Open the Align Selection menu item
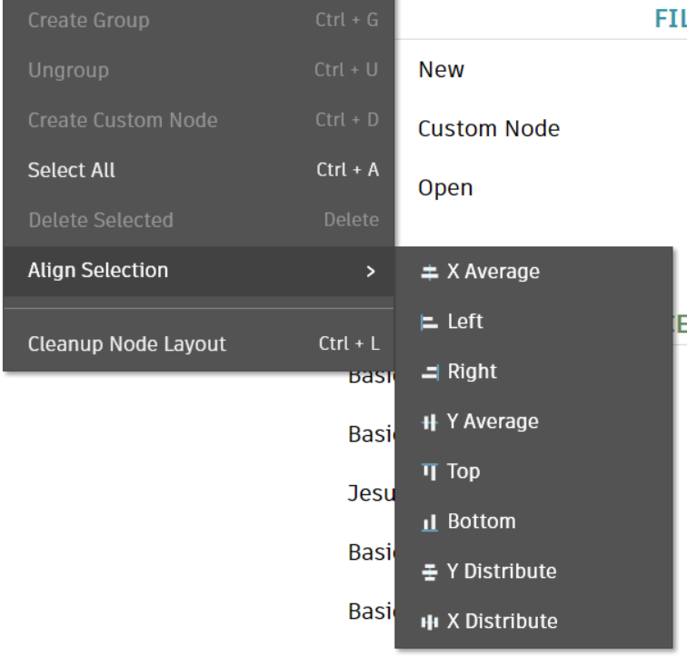 coord(98,271)
